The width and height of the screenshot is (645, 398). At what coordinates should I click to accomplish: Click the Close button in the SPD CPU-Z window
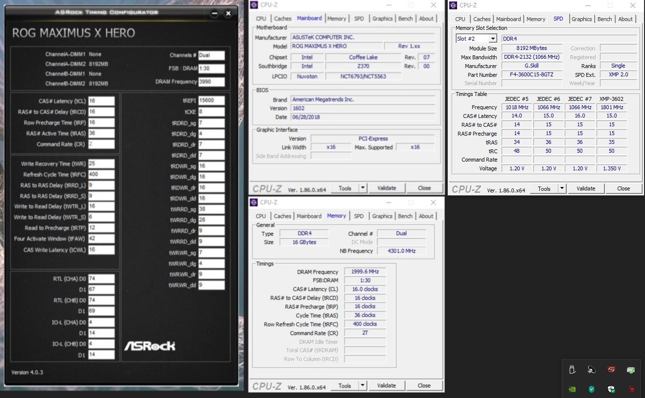(x=623, y=188)
